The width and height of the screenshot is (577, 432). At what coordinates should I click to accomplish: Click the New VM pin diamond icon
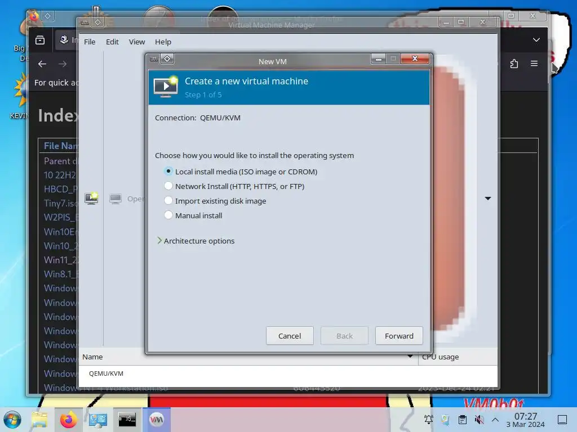click(x=167, y=58)
